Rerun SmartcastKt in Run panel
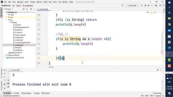The height and width of the screenshot is (97, 173). 5,74
